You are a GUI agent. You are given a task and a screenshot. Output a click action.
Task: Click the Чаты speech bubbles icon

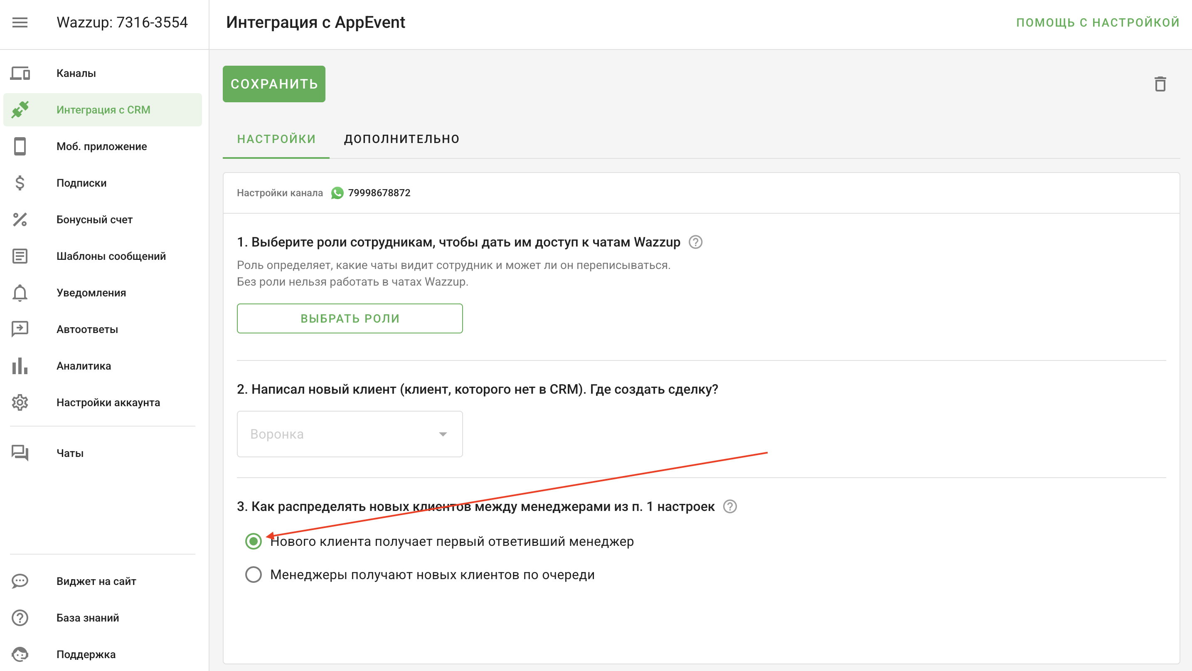[20, 453]
